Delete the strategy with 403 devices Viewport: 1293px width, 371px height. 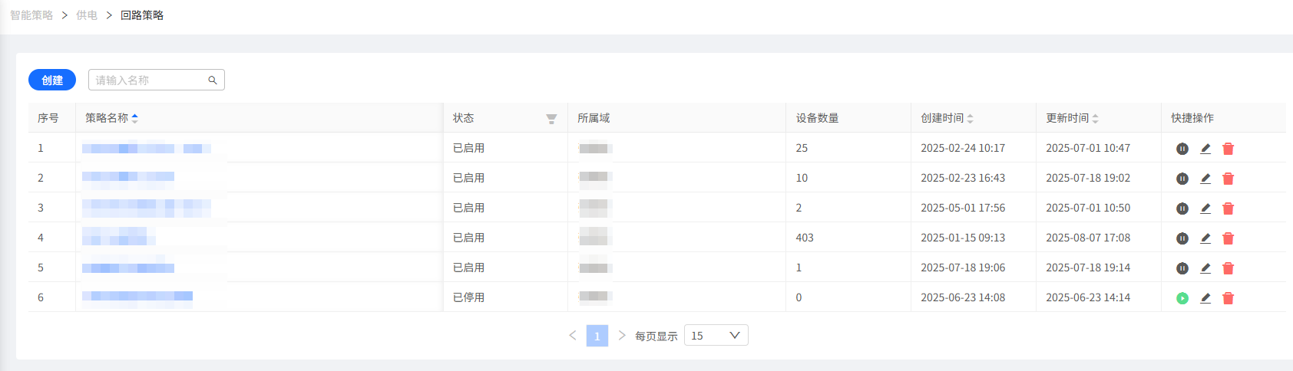(x=1229, y=238)
